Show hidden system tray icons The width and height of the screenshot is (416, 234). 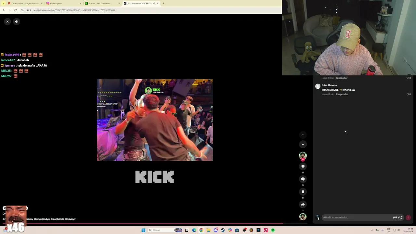tap(372, 230)
